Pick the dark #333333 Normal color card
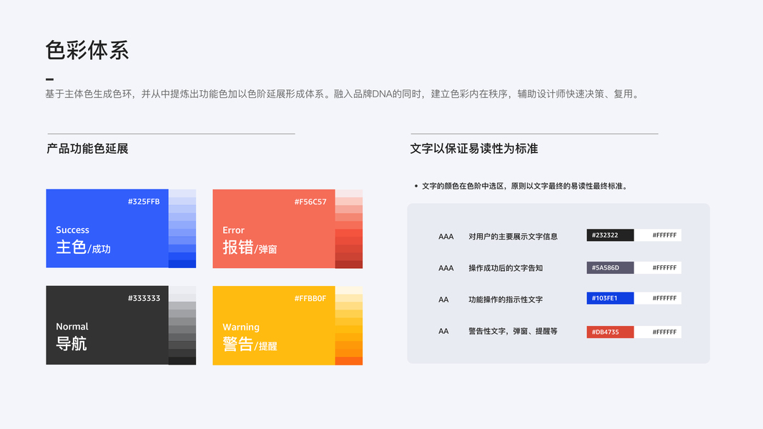This screenshot has height=429, width=763. pos(107,325)
